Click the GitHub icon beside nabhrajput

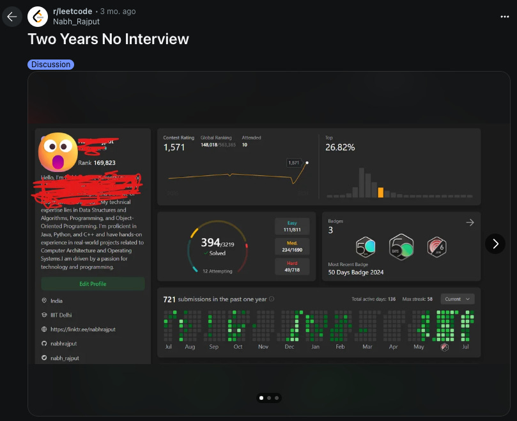(x=44, y=344)
